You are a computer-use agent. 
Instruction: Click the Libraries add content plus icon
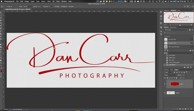(165, 51)
